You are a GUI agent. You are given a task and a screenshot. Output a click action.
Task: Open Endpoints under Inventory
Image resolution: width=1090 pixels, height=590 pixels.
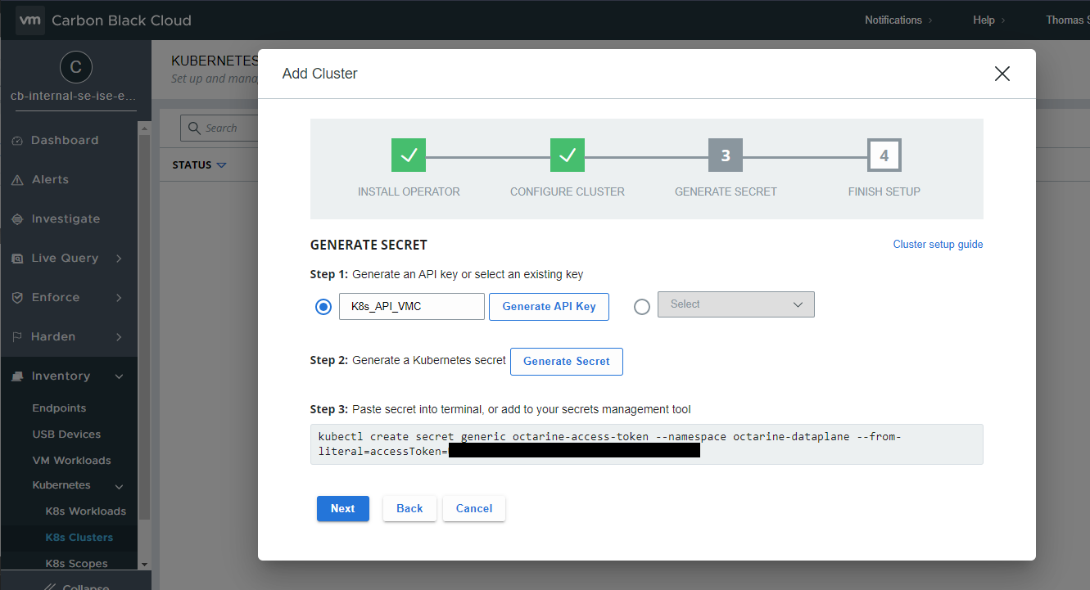tap(59, 408)
